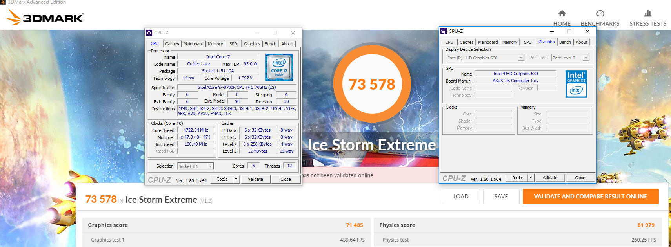Open Benchmarks via gauge icon
The height and width of the screenshot is (247, 671).
point(600,13)
